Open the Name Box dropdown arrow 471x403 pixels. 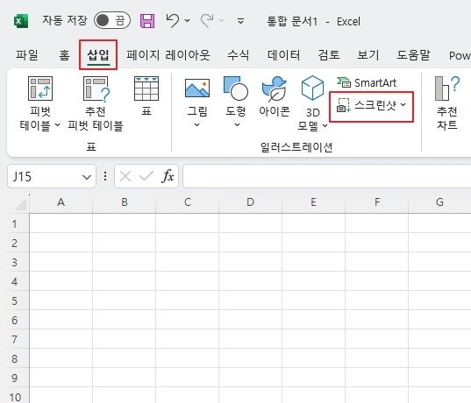87,177
